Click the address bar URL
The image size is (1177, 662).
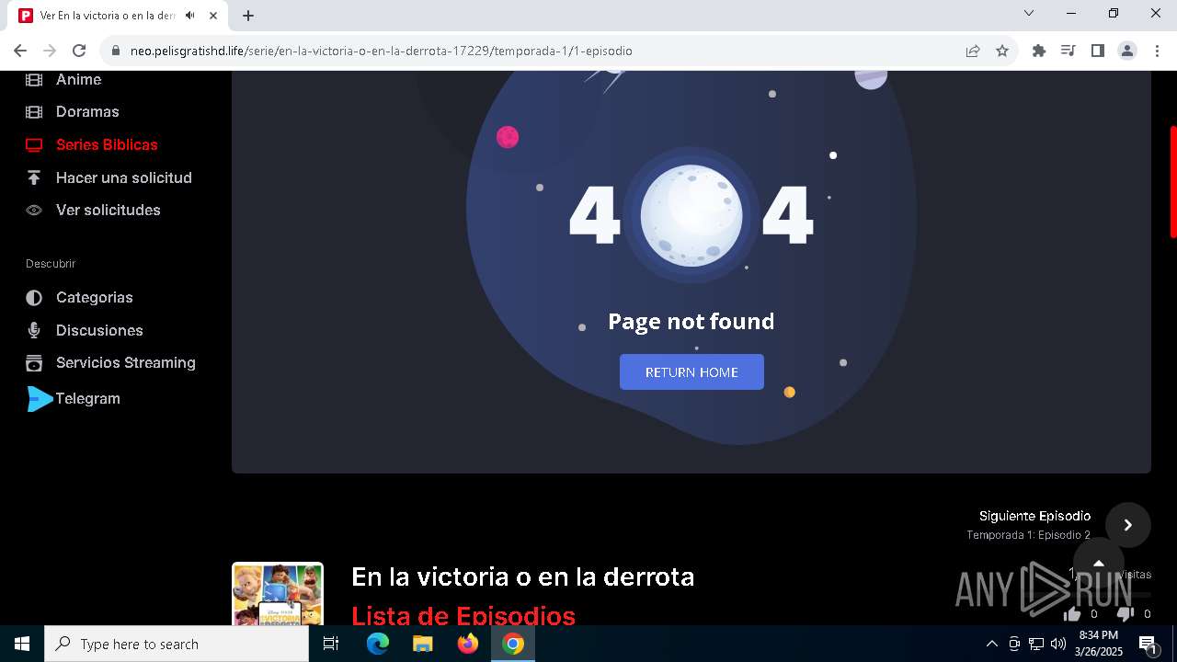point(382,51)
